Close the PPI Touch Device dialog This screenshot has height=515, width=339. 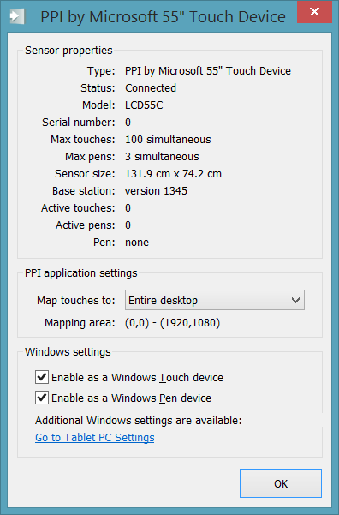pos(314,12)
